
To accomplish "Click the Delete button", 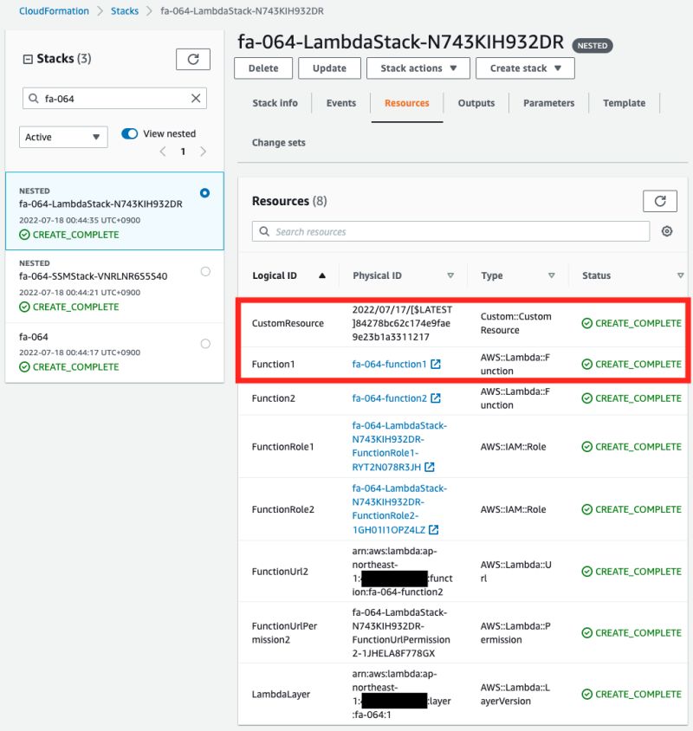I will tap(262, 68).
